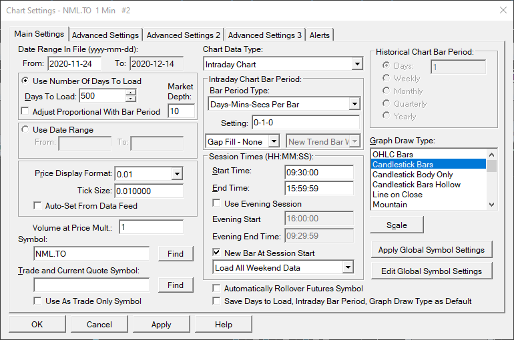514x340 pixels.
Task: Expand the Gap Fill dropdown
Action: (x=274, y=141)
